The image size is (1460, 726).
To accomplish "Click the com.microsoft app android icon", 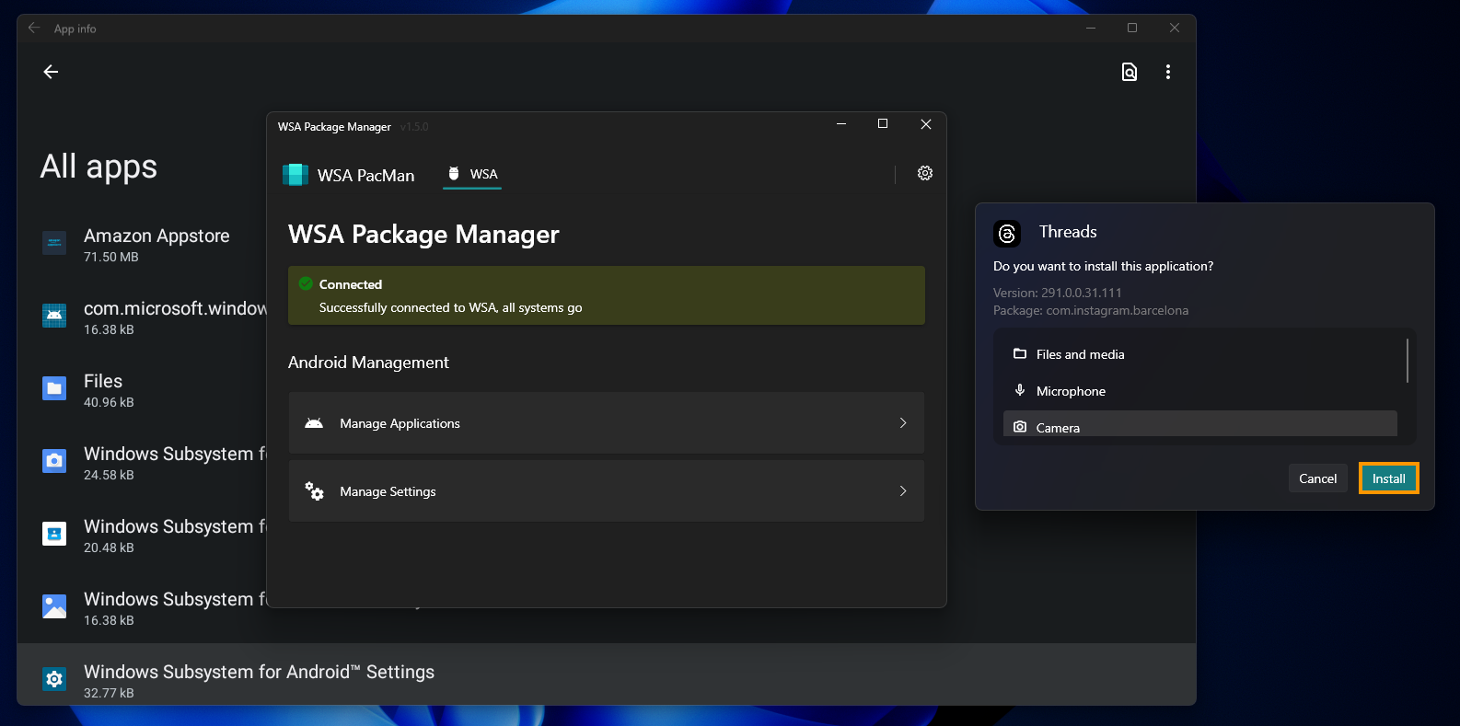I will tap(54, 316).
